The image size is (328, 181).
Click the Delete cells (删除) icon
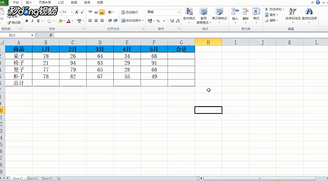(x=246, y=11)
